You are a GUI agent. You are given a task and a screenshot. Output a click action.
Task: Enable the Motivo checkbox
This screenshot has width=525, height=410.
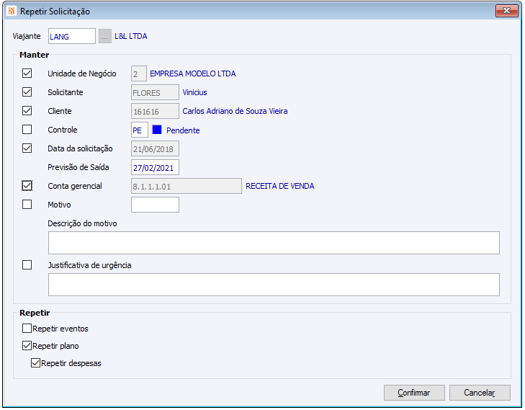click(27, 205)
